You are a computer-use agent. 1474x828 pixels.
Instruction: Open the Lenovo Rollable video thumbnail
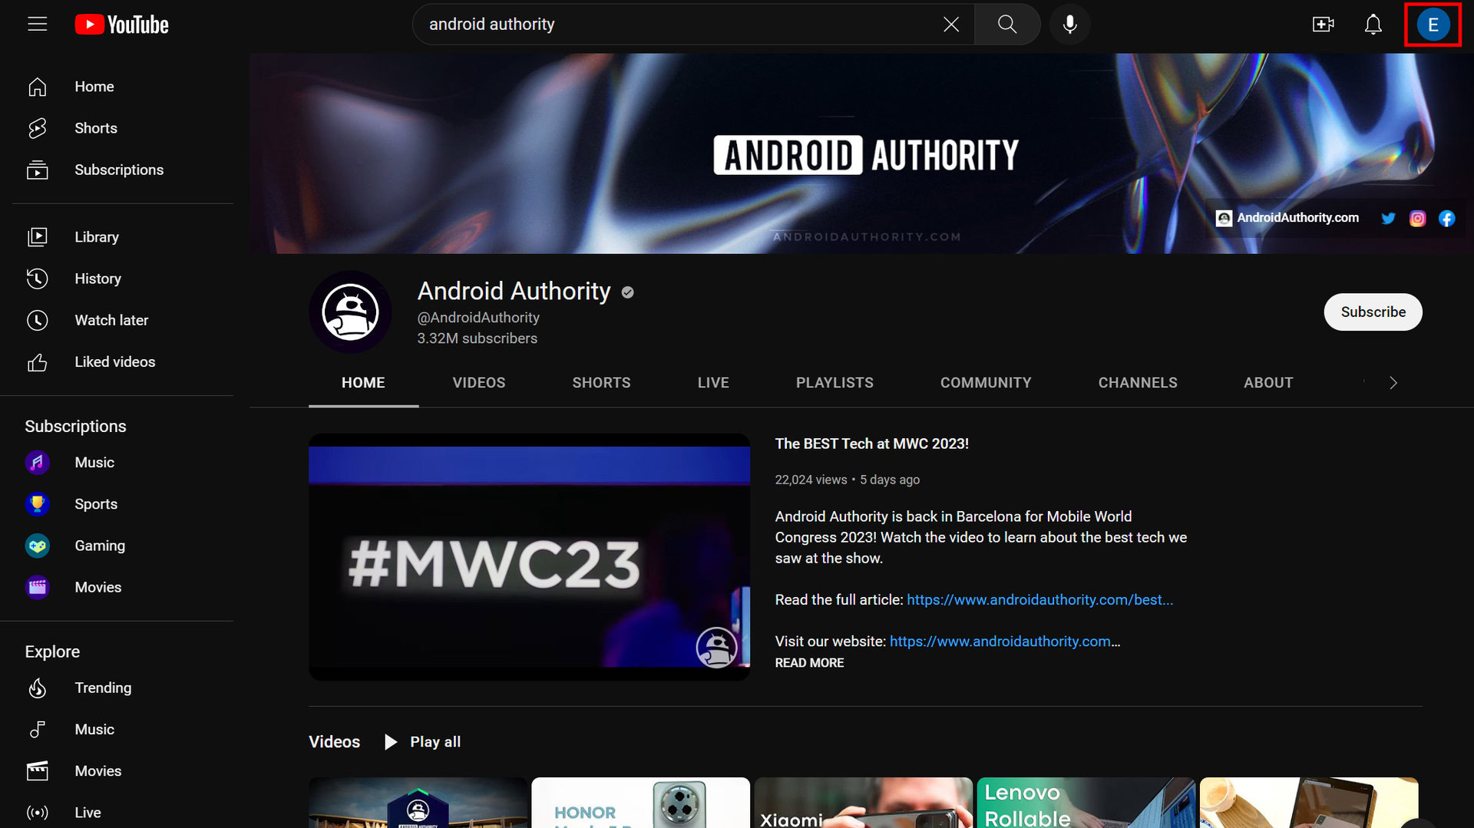(x=1086, y=803)
